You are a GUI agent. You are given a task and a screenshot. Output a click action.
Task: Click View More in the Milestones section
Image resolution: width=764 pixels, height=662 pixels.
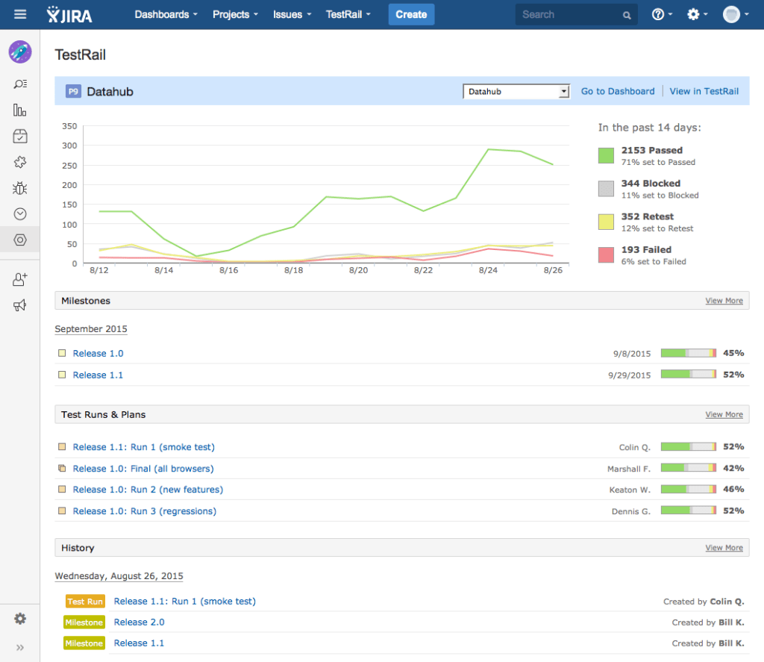pos(723,300)
